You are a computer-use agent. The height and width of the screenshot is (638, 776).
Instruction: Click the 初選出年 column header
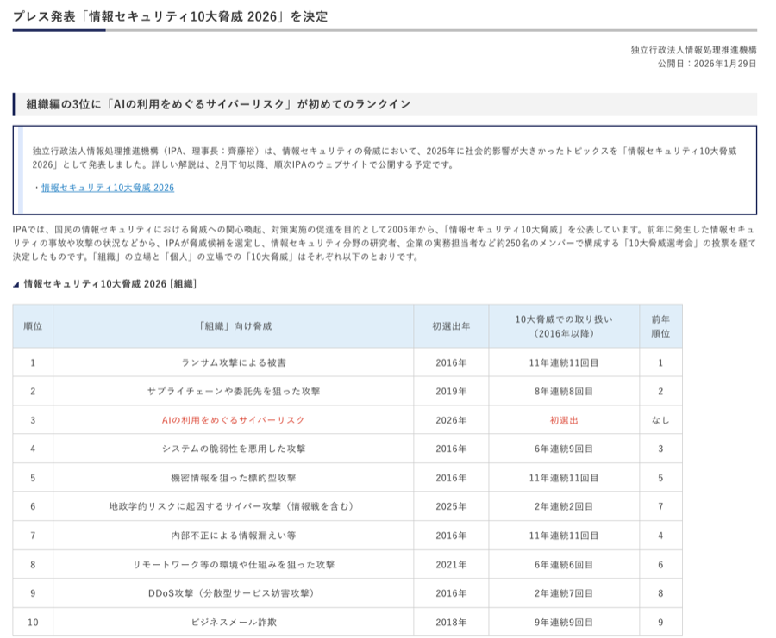coord(451,326)
